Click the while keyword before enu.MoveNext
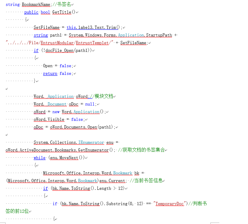Viewport: 248px width, 224px height. (39, 158)
